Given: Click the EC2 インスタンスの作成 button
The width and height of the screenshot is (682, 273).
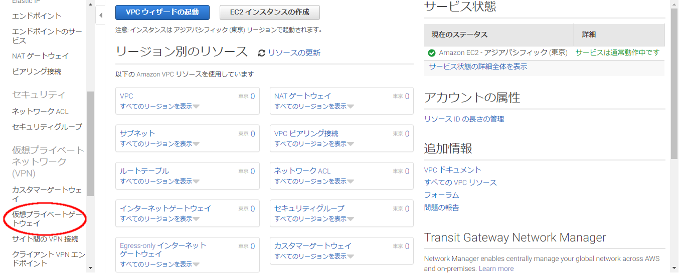Looking at the screenshot, I should (x=269, y=12).
